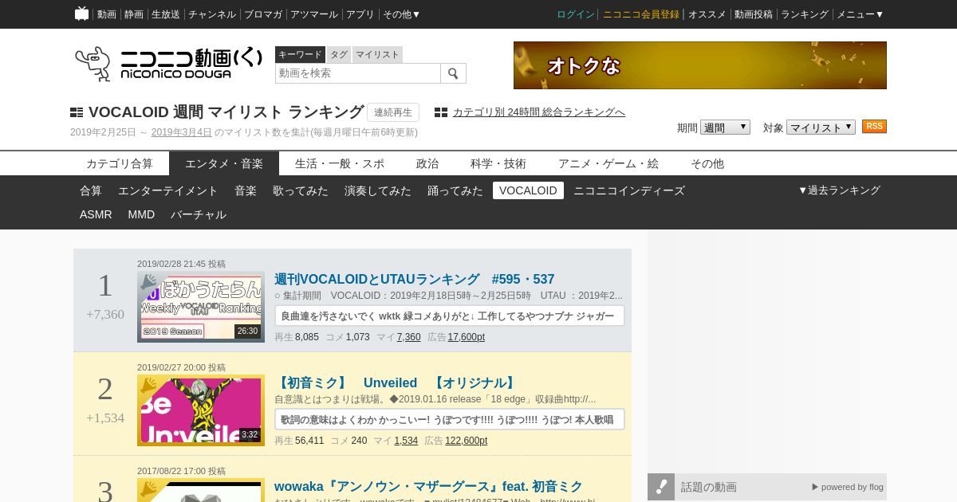Open the Unveiled video thumbnail
Viewport: 957px width, 502px height.
(201, 410)
